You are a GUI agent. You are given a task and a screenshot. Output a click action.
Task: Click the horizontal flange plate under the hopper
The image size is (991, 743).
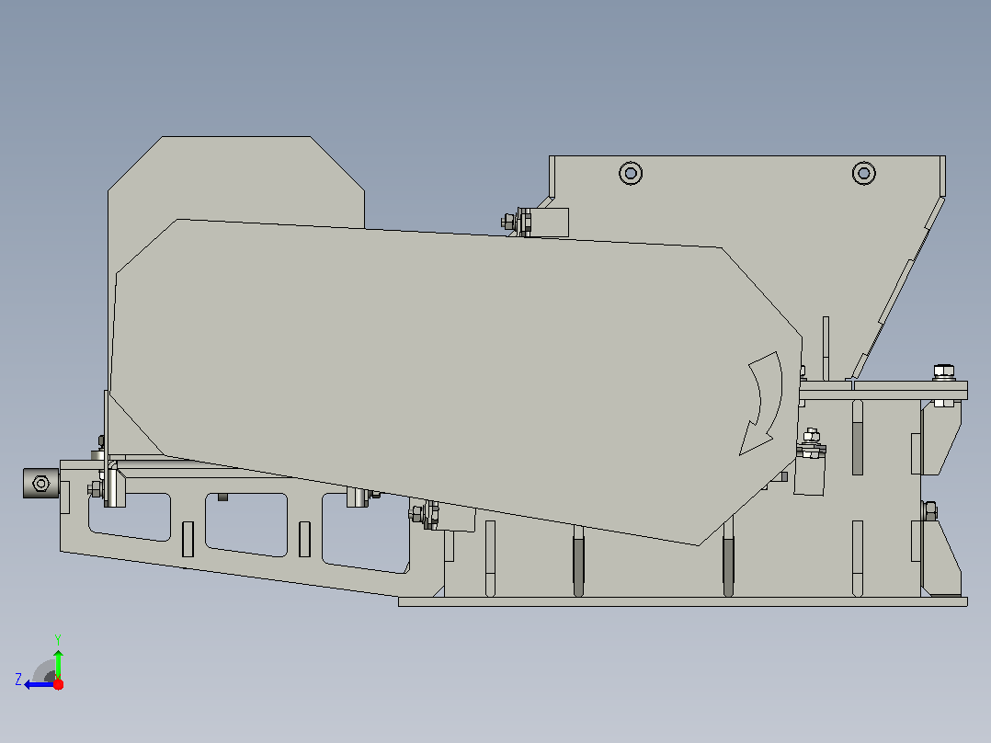[883, 390]
